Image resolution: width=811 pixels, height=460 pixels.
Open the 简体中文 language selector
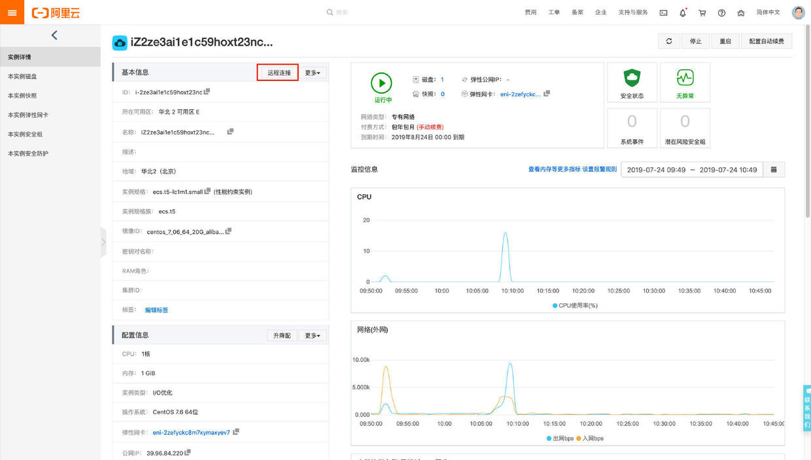(x=768, y=12)
